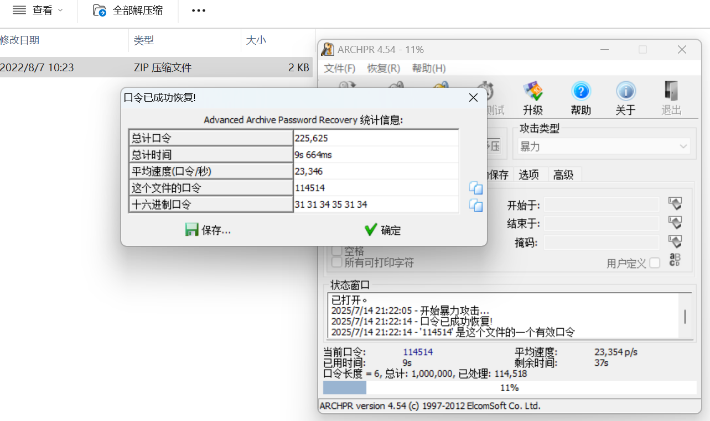710x421 pixels.
Task: Click the 保存... button in the dialog
Action: (208, 230)
